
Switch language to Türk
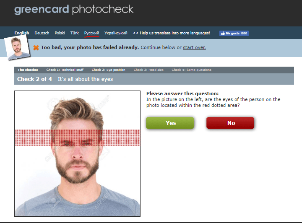75,33
